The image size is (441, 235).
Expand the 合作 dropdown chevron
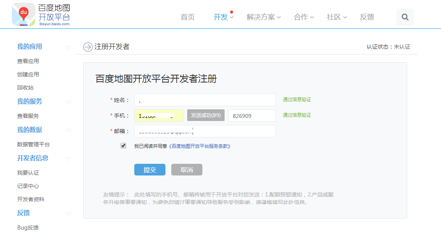tap(312, 17)
